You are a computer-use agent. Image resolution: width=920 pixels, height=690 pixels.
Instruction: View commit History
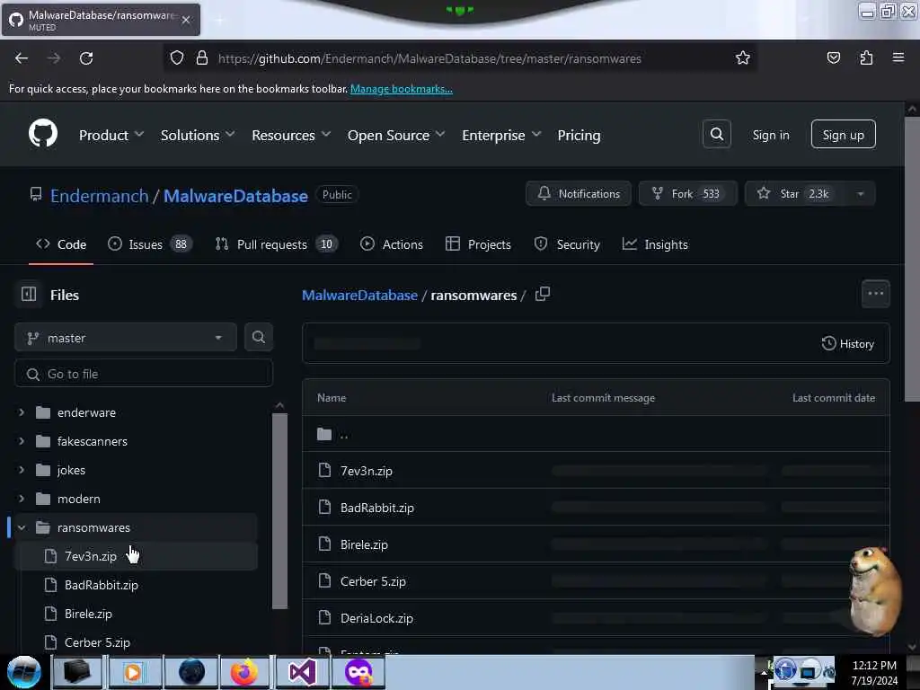coord(848,343)
